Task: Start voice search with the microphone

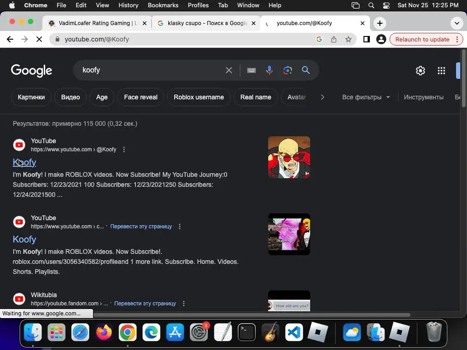Action: tap(269, 70)
